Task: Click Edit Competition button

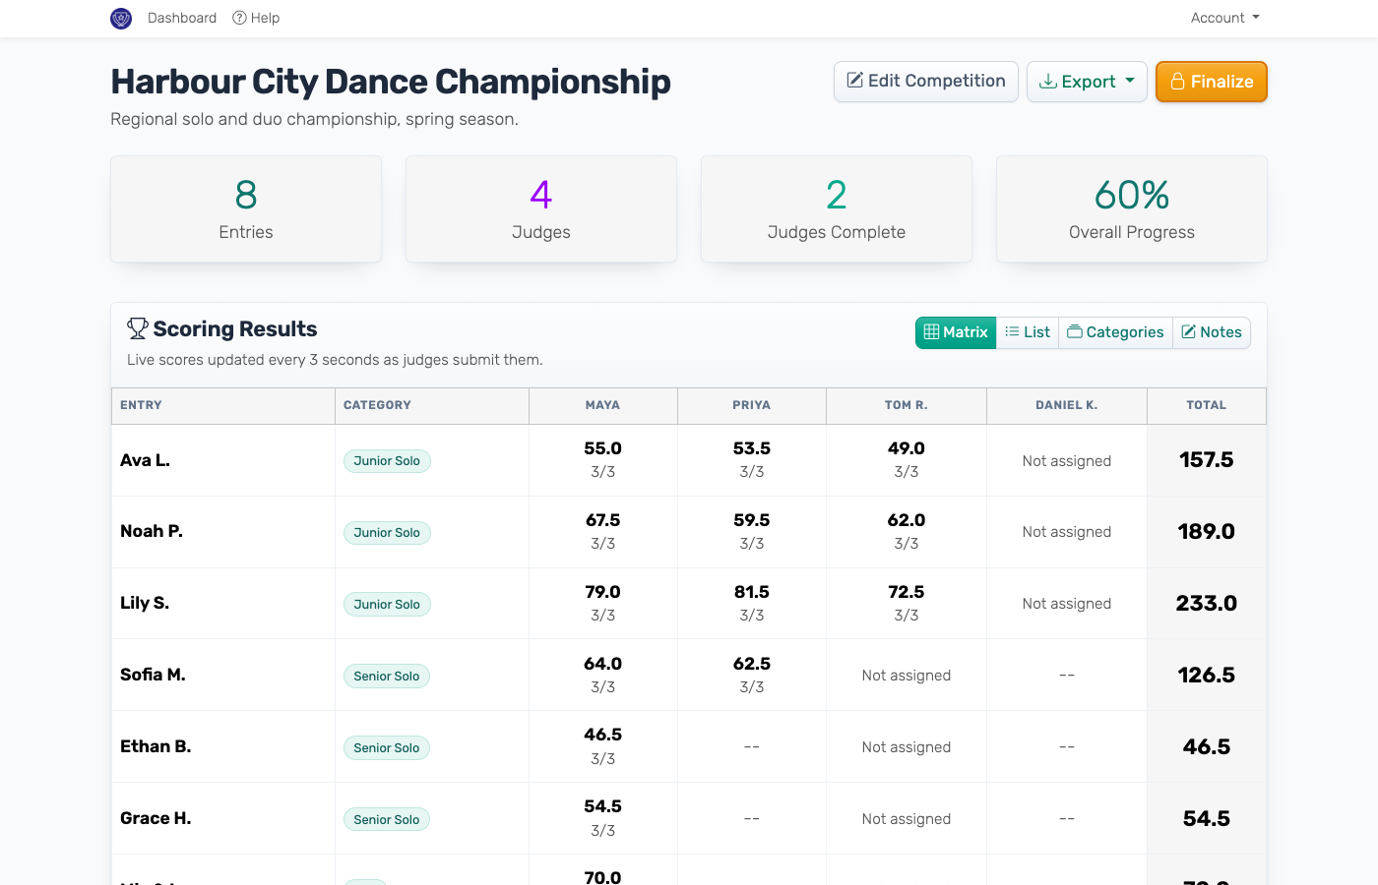Action: (x=926, y=82)
